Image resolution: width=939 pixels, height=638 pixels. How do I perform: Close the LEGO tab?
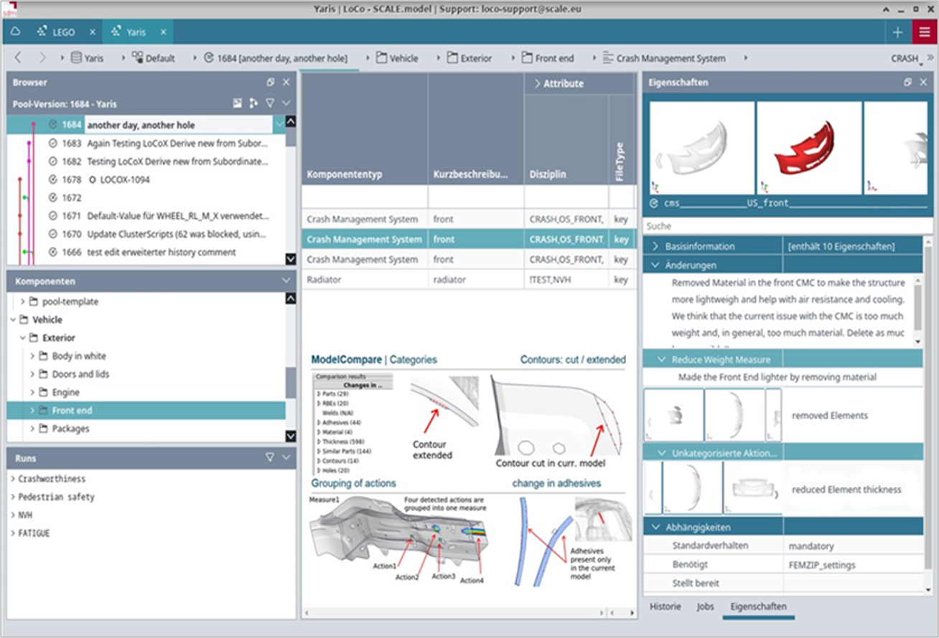pos(93,32)
